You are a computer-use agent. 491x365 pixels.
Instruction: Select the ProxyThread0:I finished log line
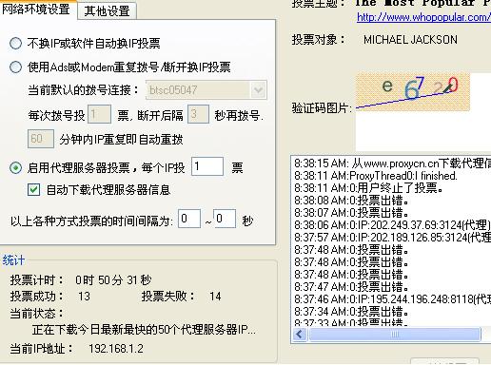point(376,176)
